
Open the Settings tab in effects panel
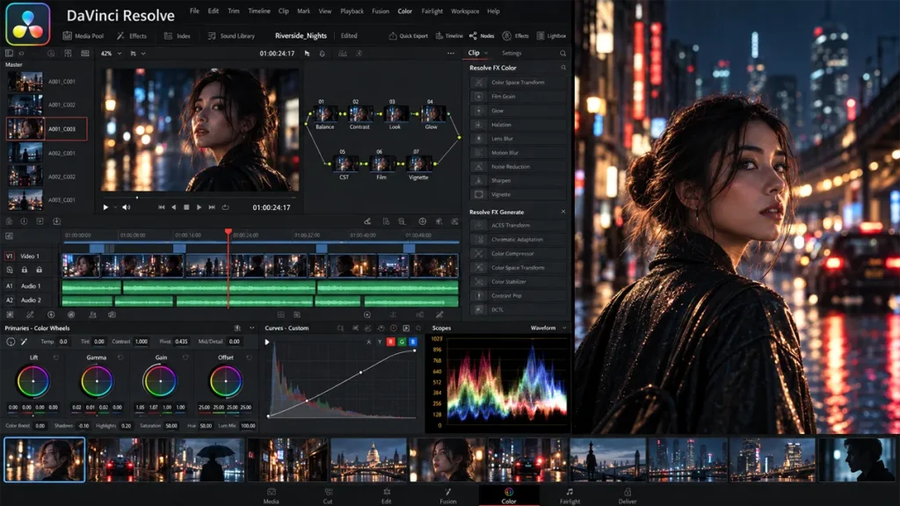(512, 54)
